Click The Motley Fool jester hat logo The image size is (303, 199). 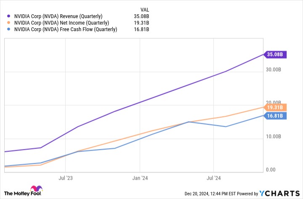click(36, 188)
